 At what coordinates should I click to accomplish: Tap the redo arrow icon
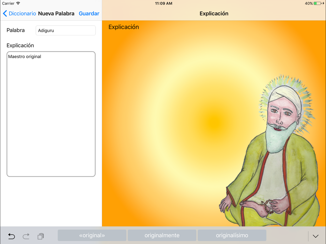tap(26, 236)
